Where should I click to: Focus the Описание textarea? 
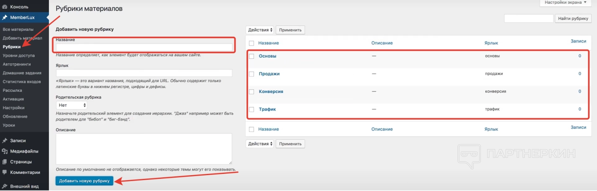tap(144, 149)
